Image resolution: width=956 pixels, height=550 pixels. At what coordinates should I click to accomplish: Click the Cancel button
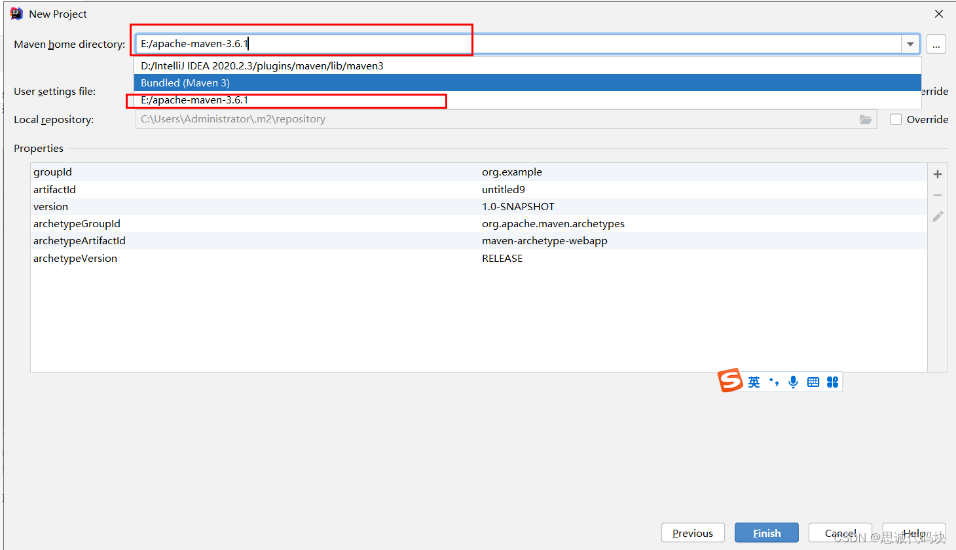pos(840,533)
